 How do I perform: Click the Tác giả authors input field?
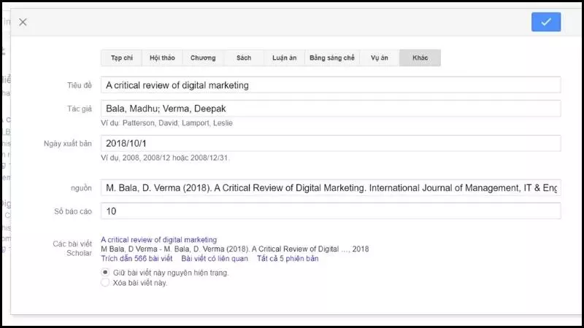coord(331,109)
